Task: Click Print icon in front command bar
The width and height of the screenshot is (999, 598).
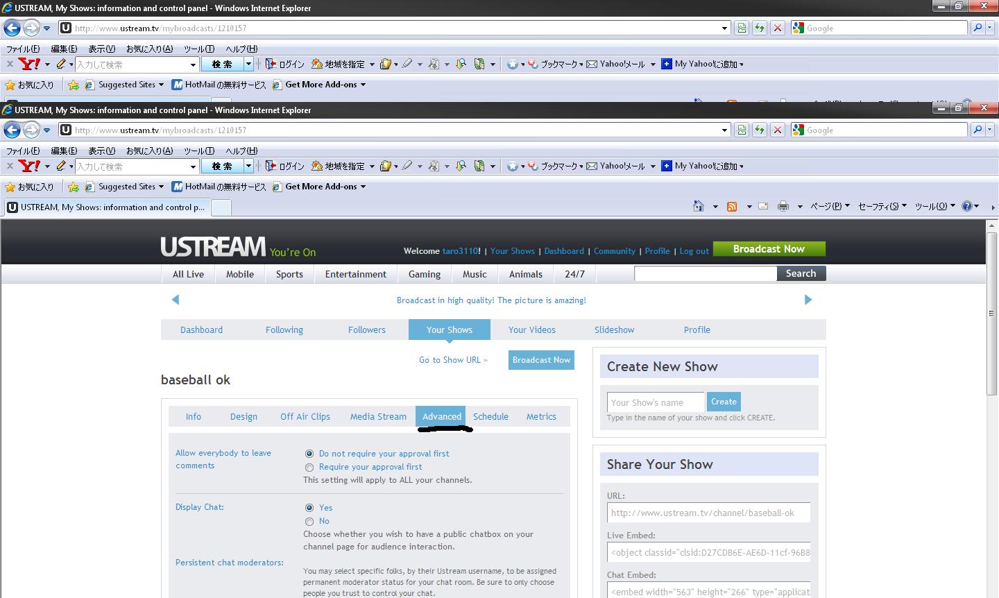Action: tap(783, 206)
